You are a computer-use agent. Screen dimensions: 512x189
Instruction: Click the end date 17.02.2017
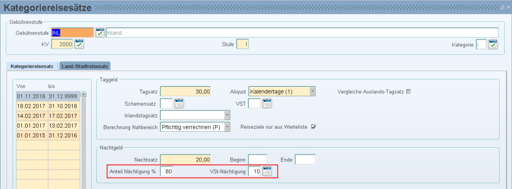[x=63, y=116]
